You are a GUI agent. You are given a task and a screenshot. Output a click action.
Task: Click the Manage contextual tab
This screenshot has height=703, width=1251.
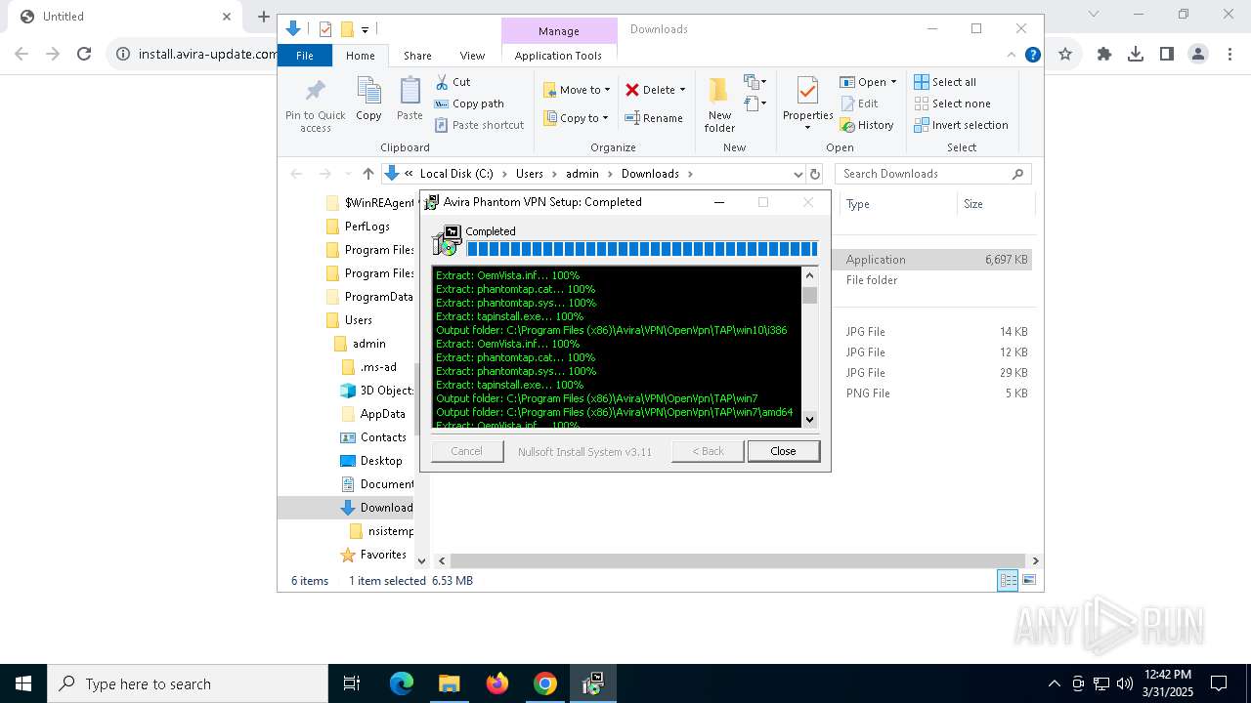coord(559,31)
